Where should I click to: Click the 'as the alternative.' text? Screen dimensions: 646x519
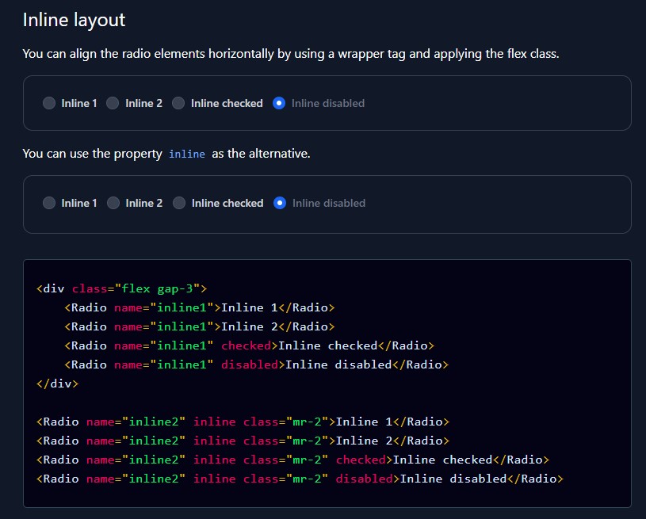click(x=262, y=154)
